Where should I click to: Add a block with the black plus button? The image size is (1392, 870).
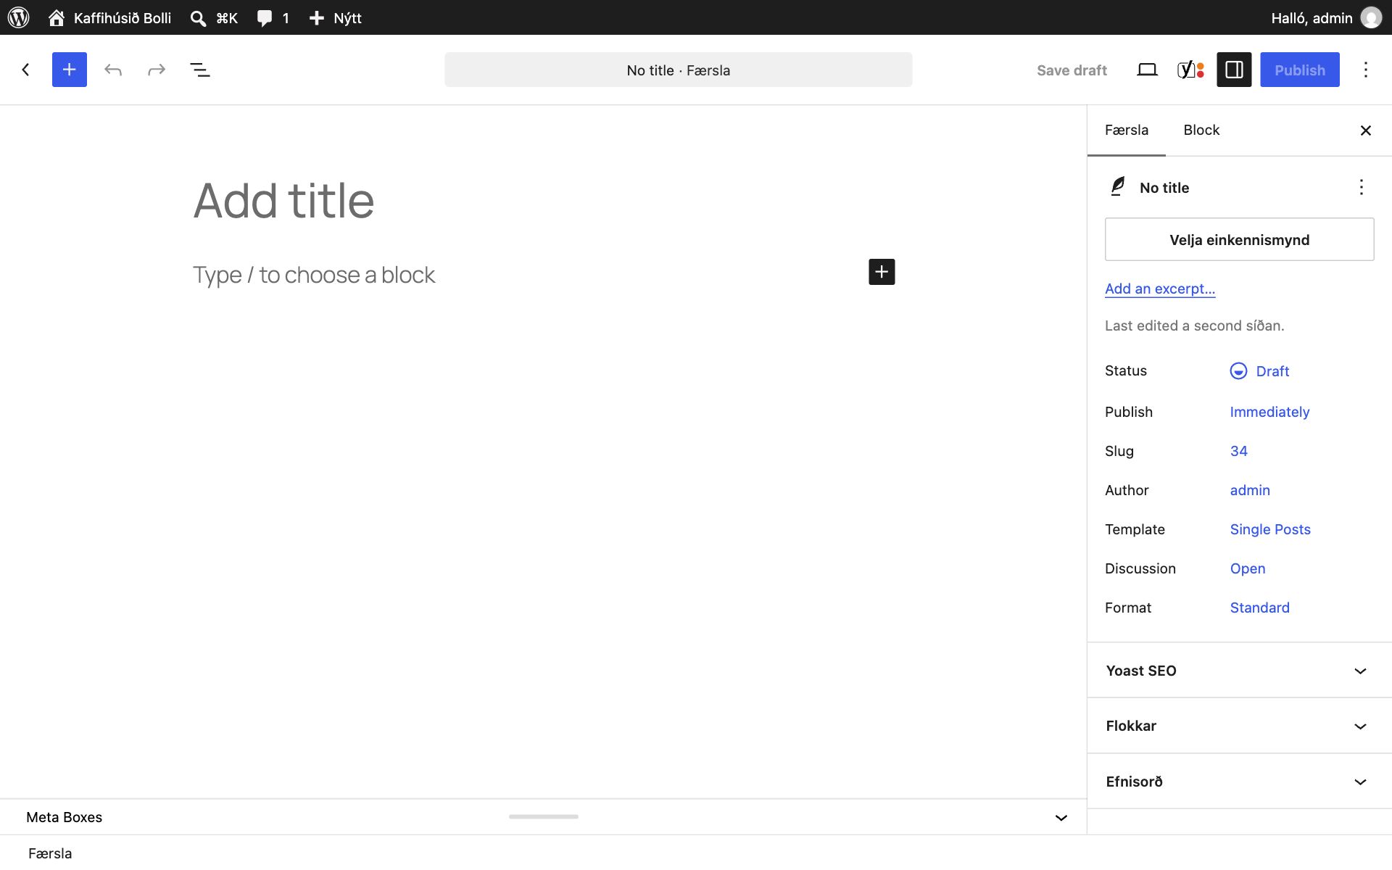click(882, 272)
